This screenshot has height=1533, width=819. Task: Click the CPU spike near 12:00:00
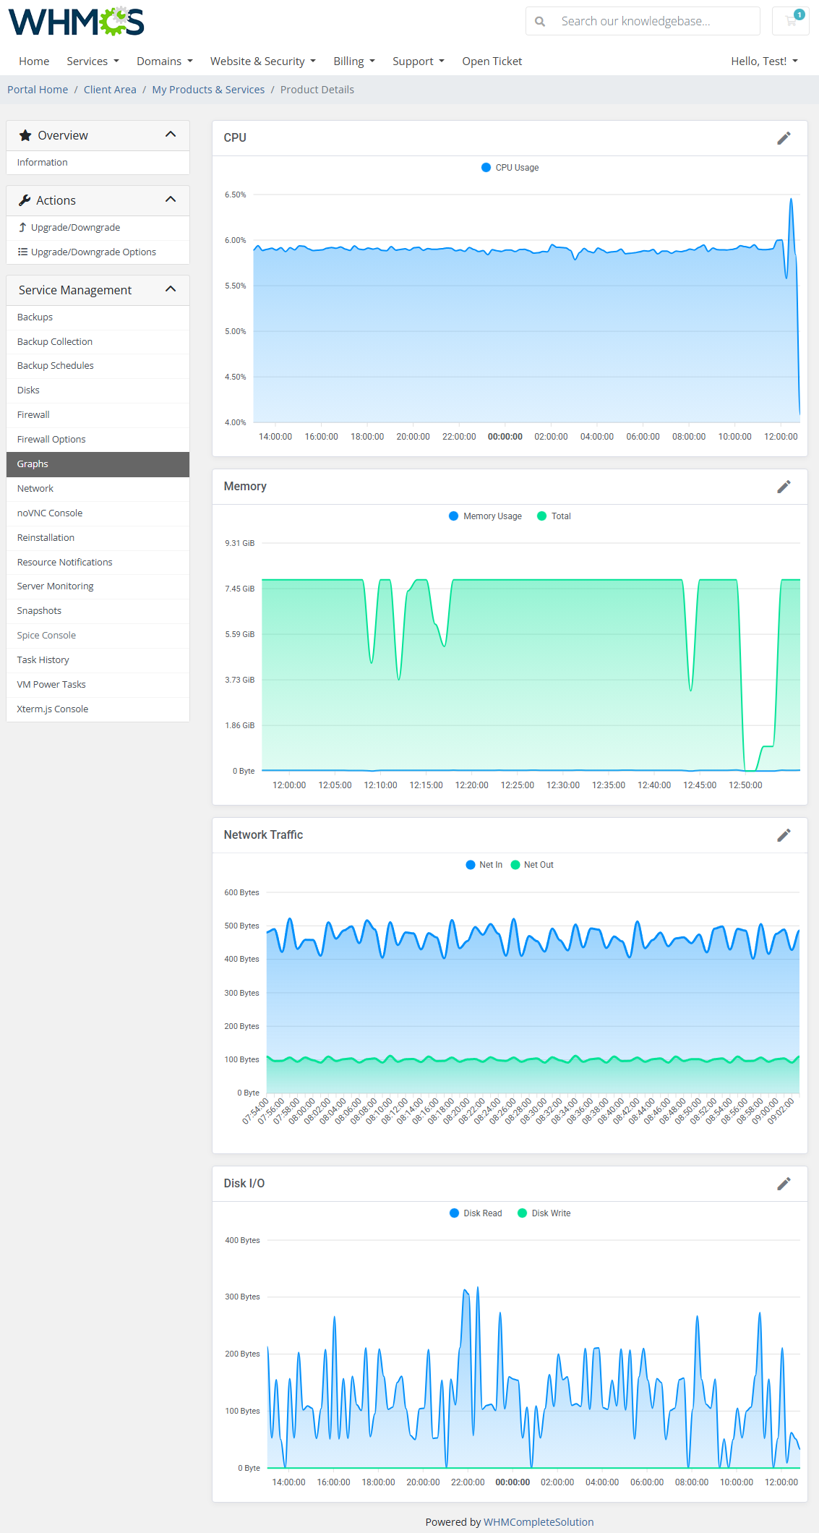[x=791, y=200]
